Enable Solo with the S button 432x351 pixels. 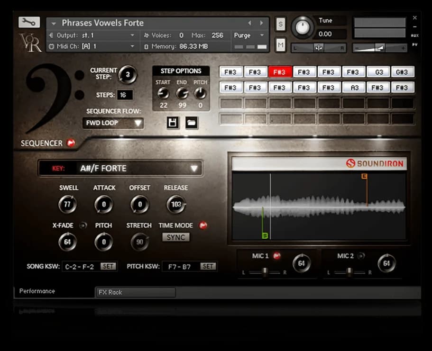pos(280,24)
